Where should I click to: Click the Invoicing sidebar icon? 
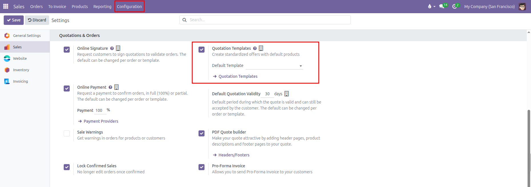[7, 81]
